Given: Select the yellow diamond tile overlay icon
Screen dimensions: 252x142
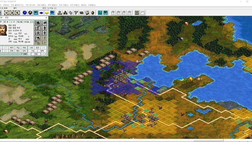Looking at the screenshot, I should (x=47, y=13).
